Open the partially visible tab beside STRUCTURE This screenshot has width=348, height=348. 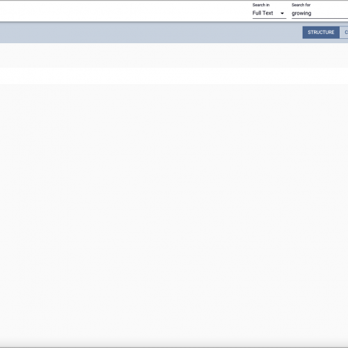click(x=344, y=32)
